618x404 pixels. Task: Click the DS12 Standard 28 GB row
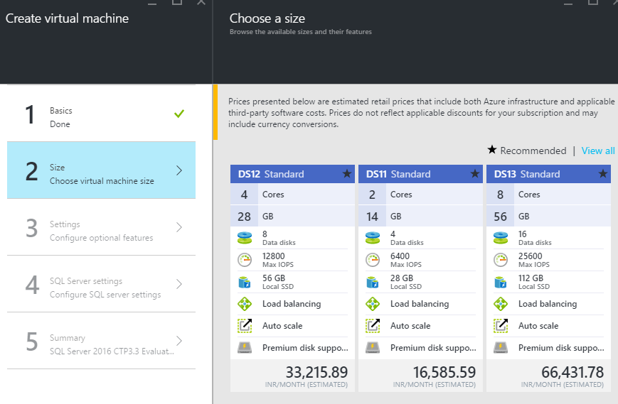coord(292,216)
